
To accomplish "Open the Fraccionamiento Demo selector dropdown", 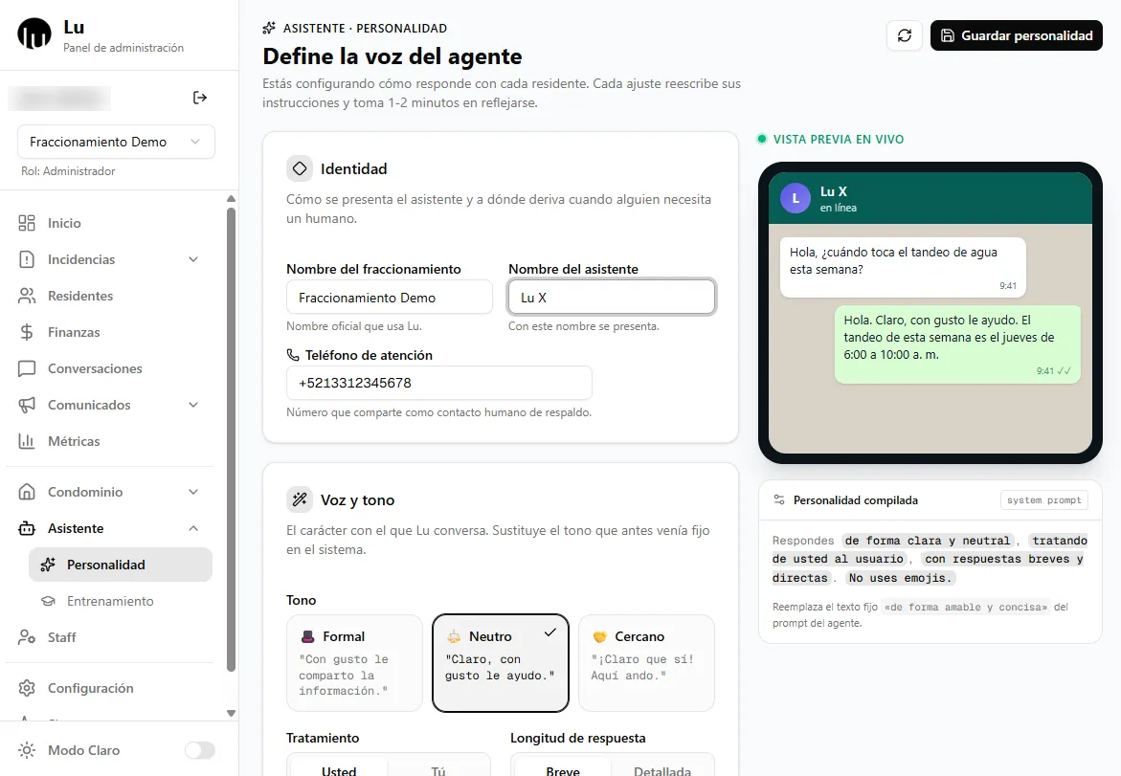I will point(116,142).
